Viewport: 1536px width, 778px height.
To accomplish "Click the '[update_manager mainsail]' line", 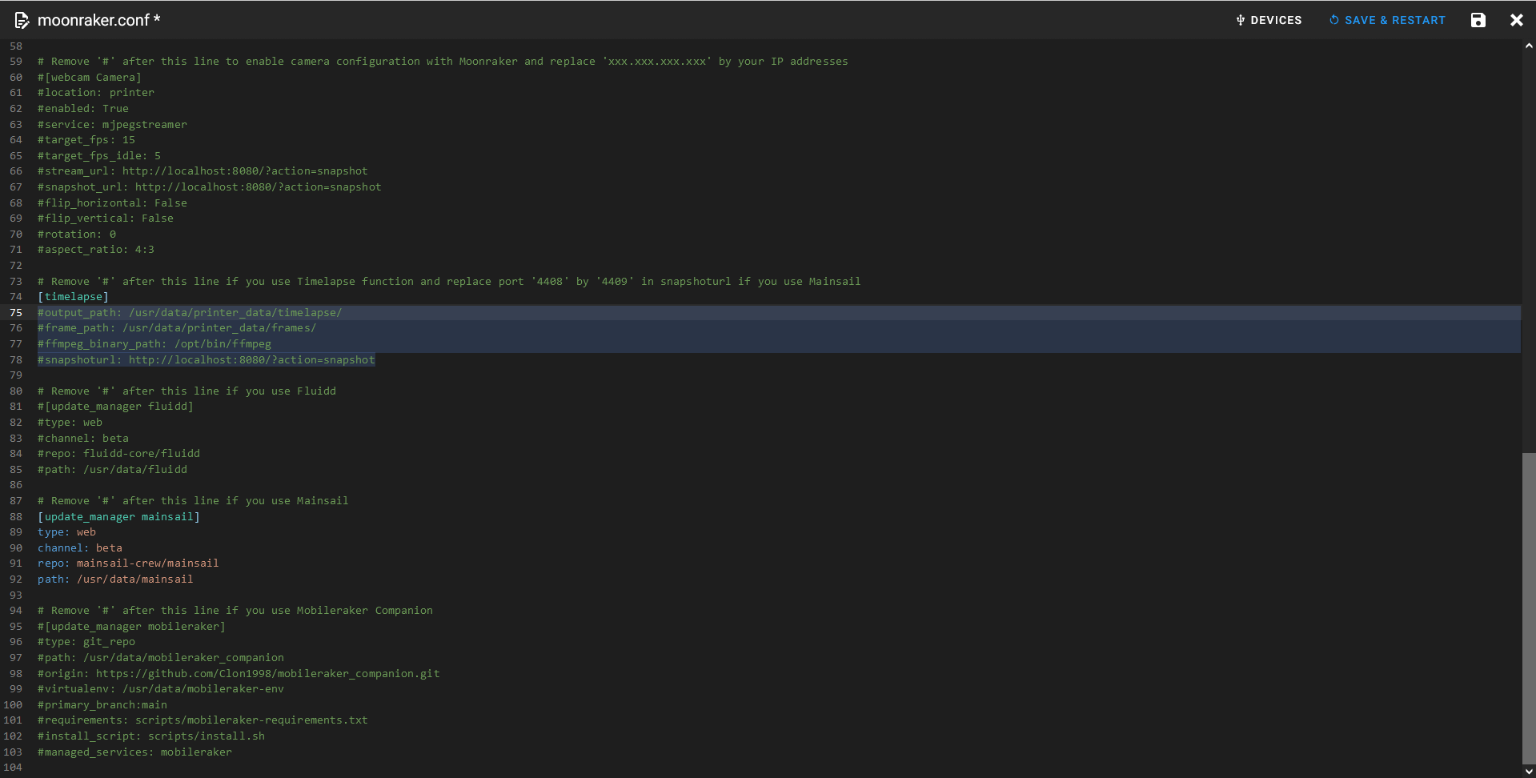I will 118,517.
